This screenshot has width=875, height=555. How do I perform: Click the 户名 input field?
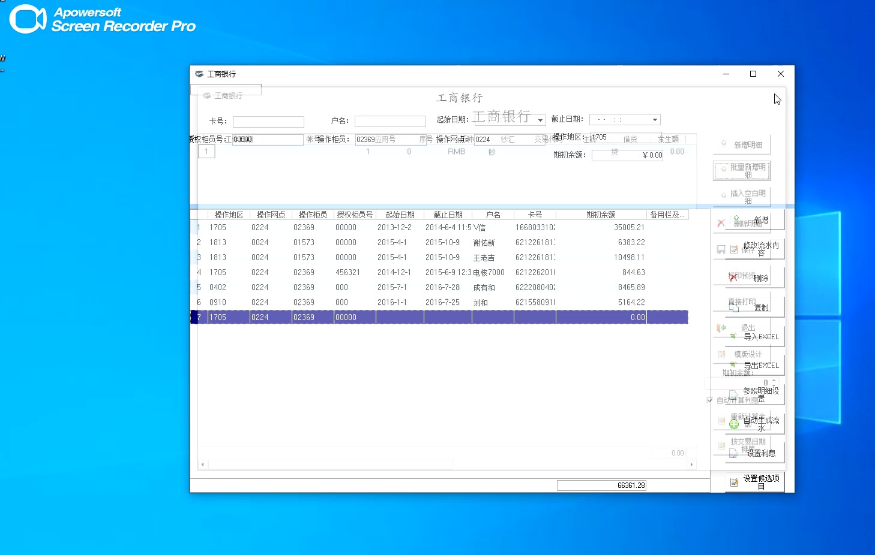pos(390,121)
